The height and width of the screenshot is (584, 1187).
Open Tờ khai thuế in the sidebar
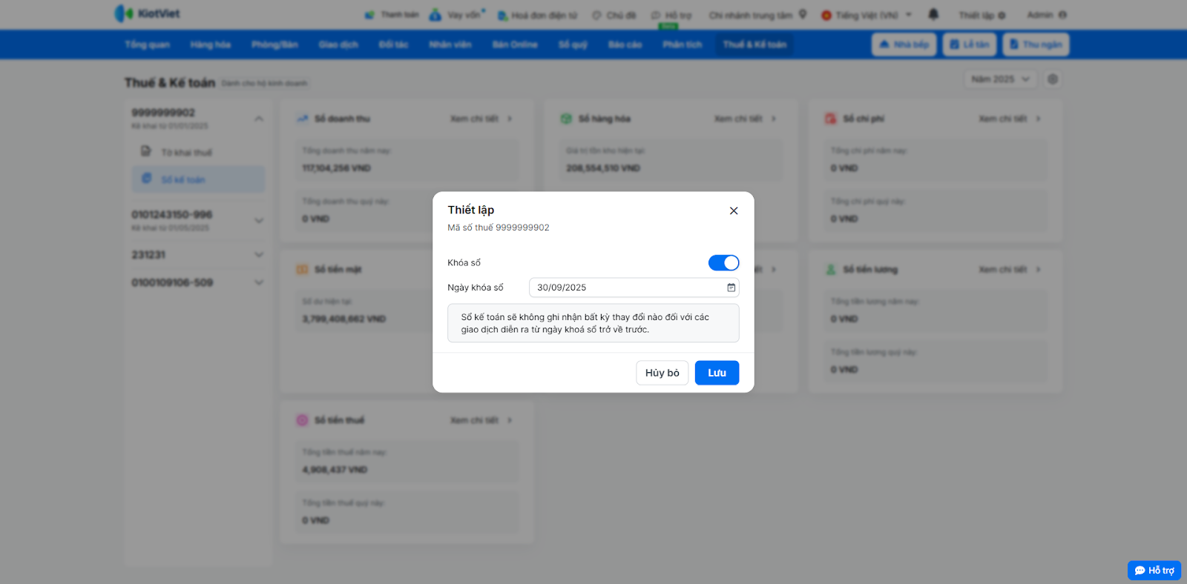(x=198, y=152)
